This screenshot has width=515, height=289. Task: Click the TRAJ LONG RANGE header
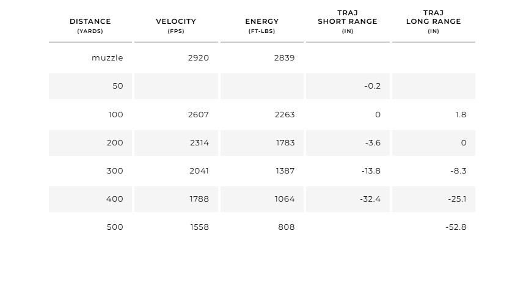[x=434, y=21]
